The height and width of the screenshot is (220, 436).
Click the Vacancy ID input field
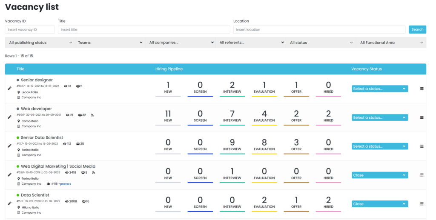click(x=30, y=29)
